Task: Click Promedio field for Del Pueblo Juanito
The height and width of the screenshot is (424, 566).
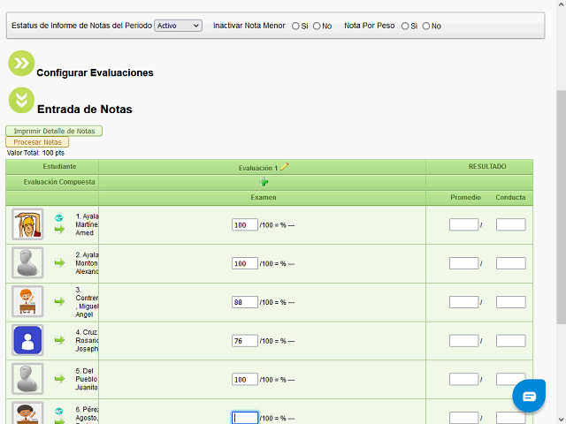Action: pos(463,379)
